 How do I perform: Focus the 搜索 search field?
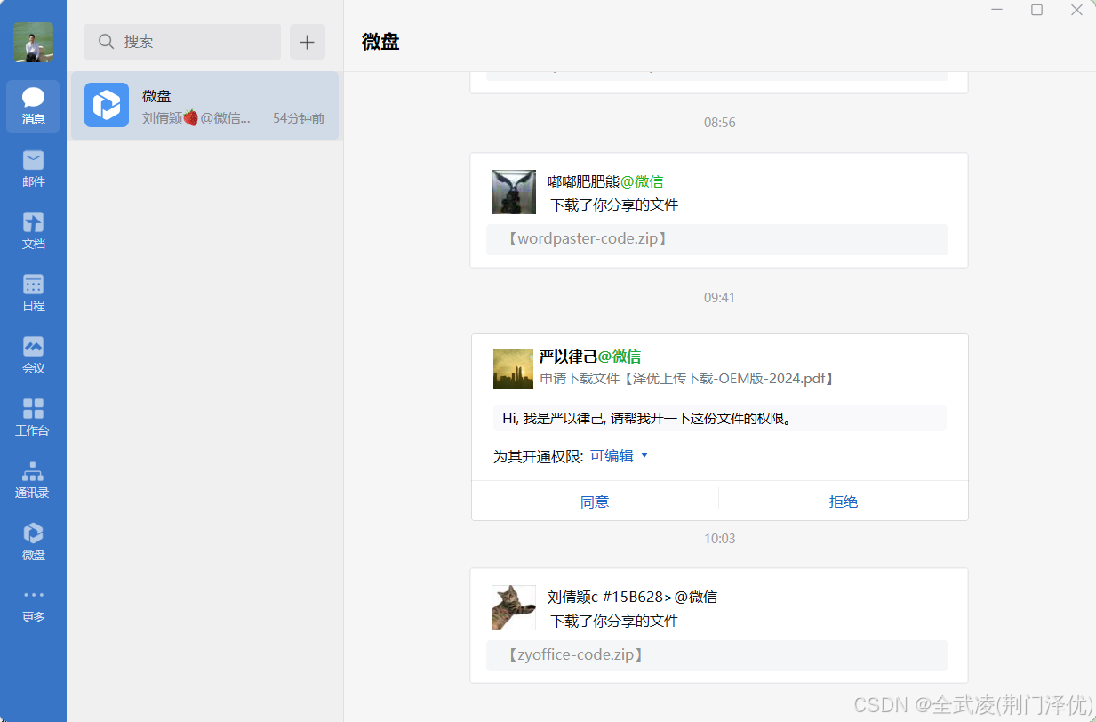click(182, 42)
